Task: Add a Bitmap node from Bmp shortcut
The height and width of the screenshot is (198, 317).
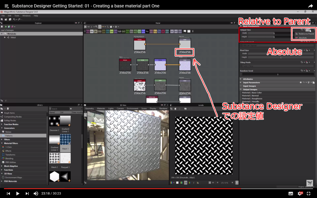Action: 88,32
